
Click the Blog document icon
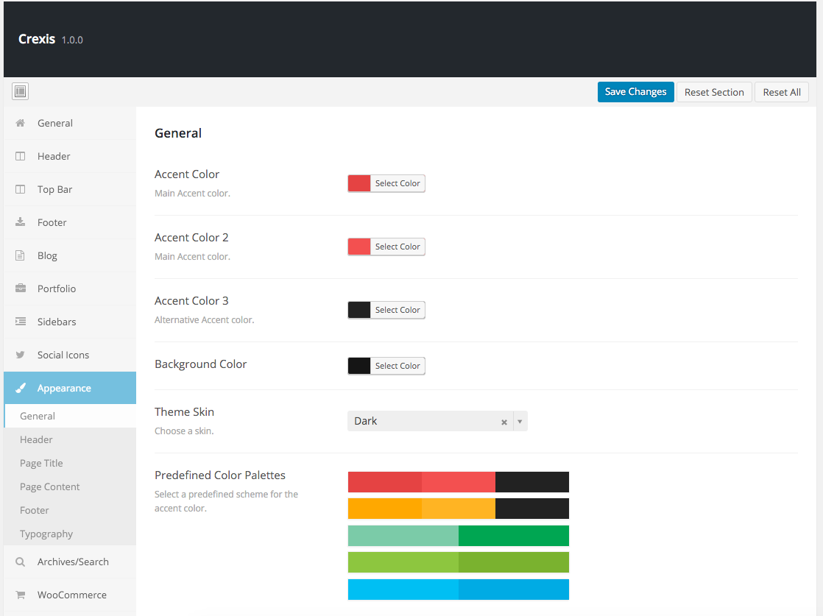(21, 255)
